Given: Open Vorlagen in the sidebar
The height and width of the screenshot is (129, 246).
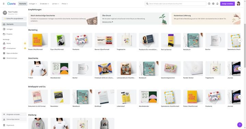Looking at the screenshot, I should [x=14, y=29].
